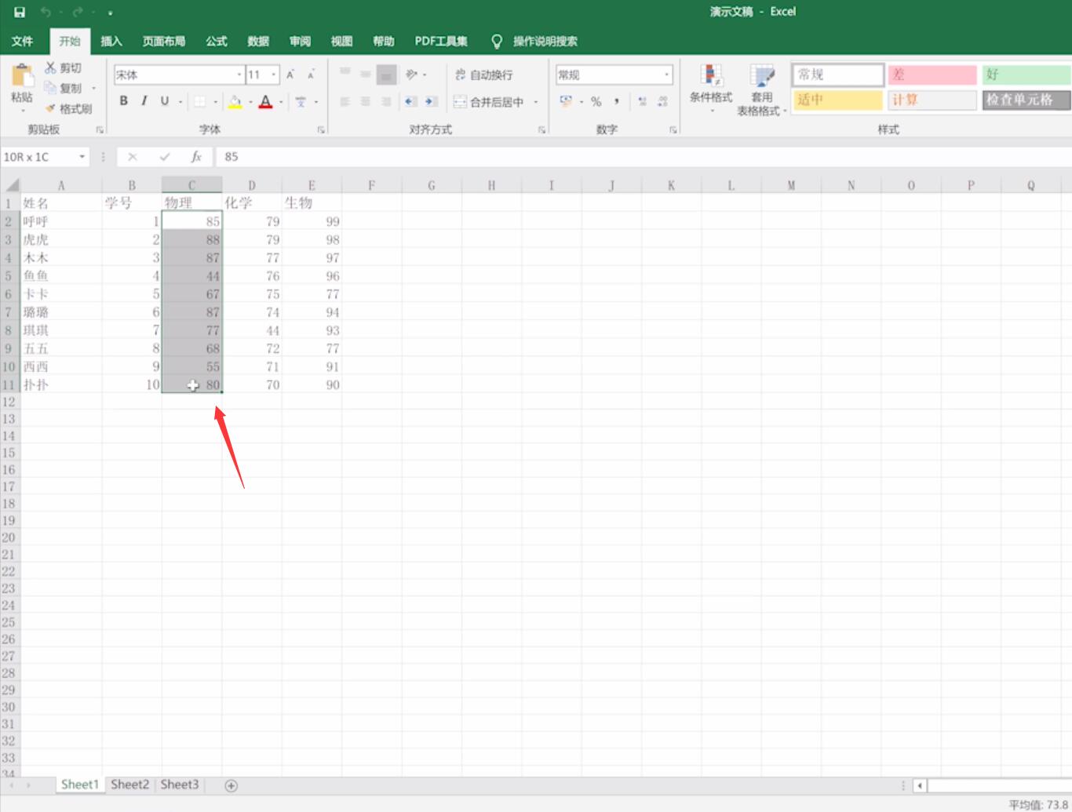The width and height of the screenshot is (1072, 812).
Task: Click the Middle Align icon
Action: [x=366, y=75]
